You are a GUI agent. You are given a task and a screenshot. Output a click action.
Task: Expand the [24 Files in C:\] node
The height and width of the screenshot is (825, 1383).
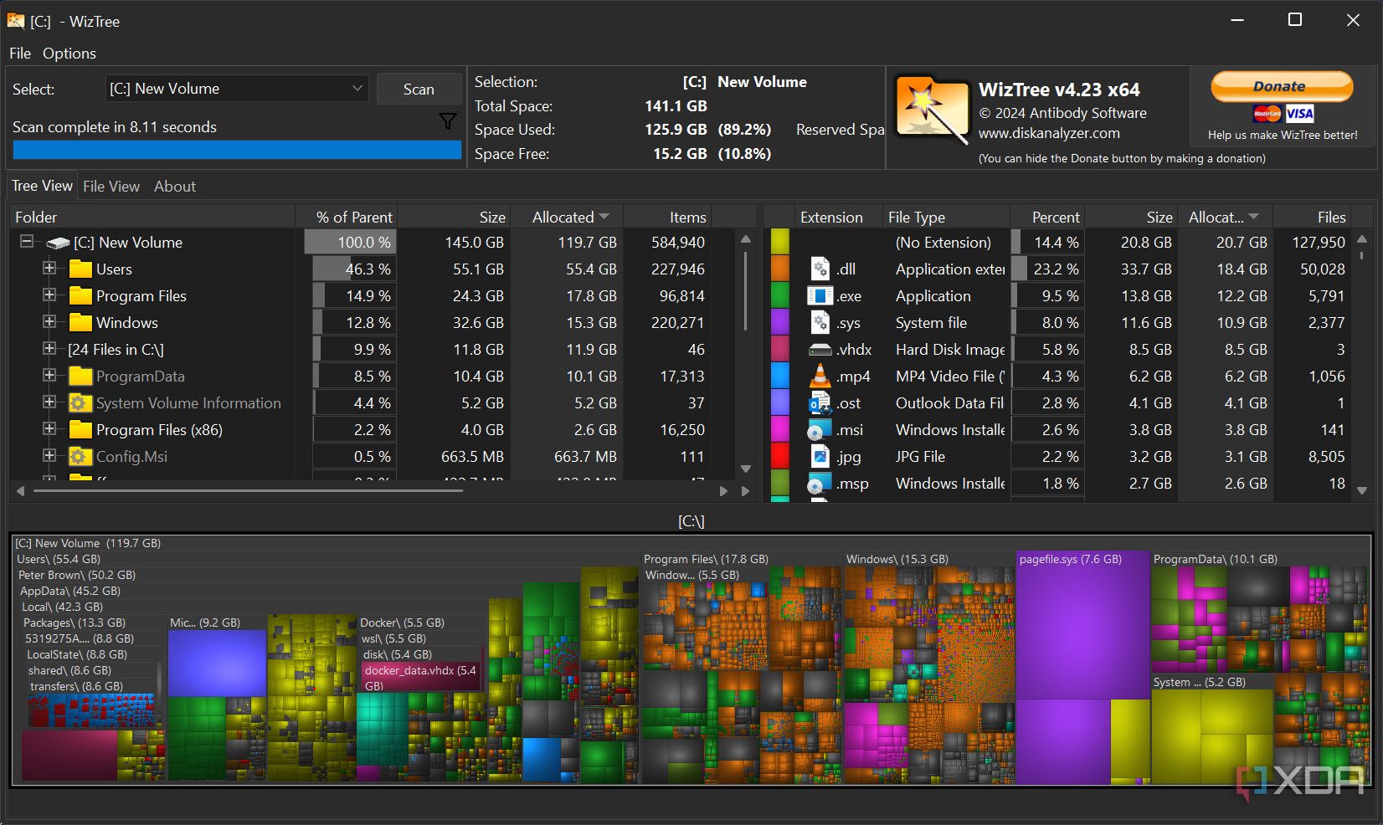coord(49,348)
